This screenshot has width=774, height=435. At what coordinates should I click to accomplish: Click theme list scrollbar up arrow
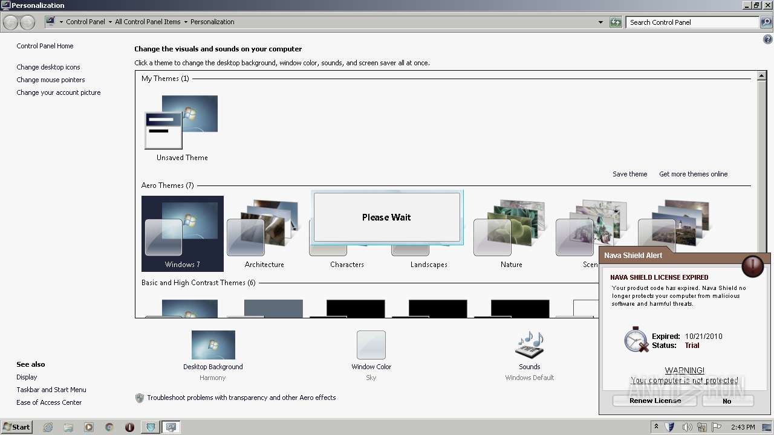point(762,76)
